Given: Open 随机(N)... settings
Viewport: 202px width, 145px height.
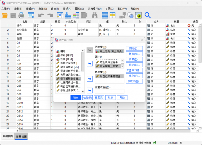Looking at the screenshot, I should 134,54.
